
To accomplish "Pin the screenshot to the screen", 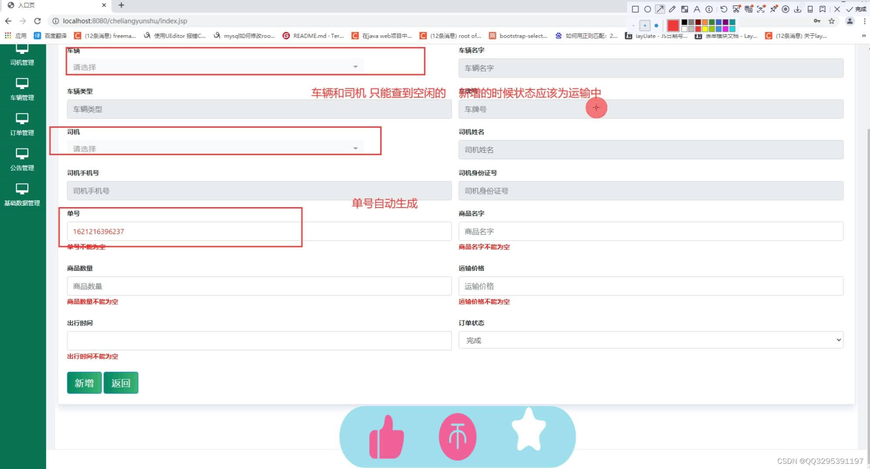I will tap(773, 9).
